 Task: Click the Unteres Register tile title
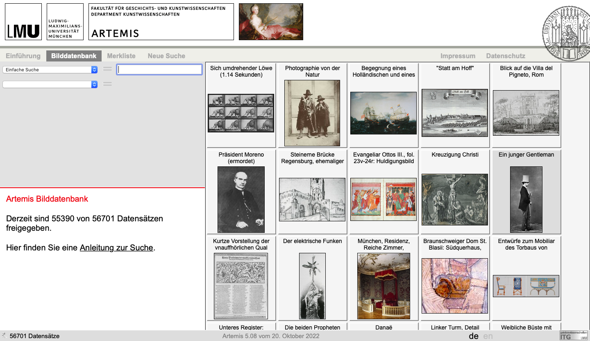pyautogui.click(x=241, y=327)
